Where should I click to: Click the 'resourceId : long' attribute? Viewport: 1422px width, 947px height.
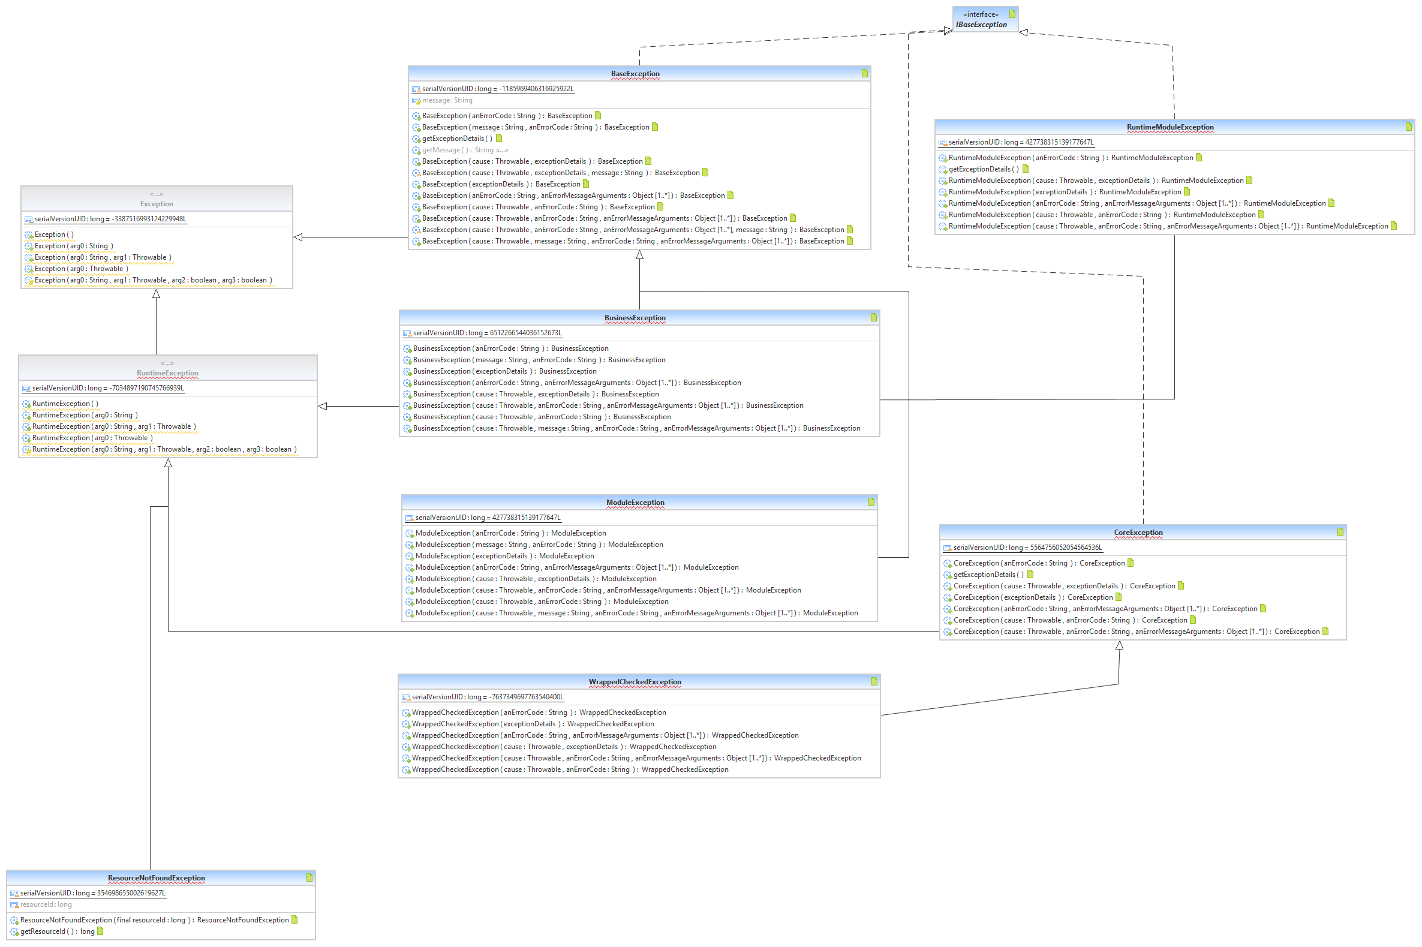46,905
